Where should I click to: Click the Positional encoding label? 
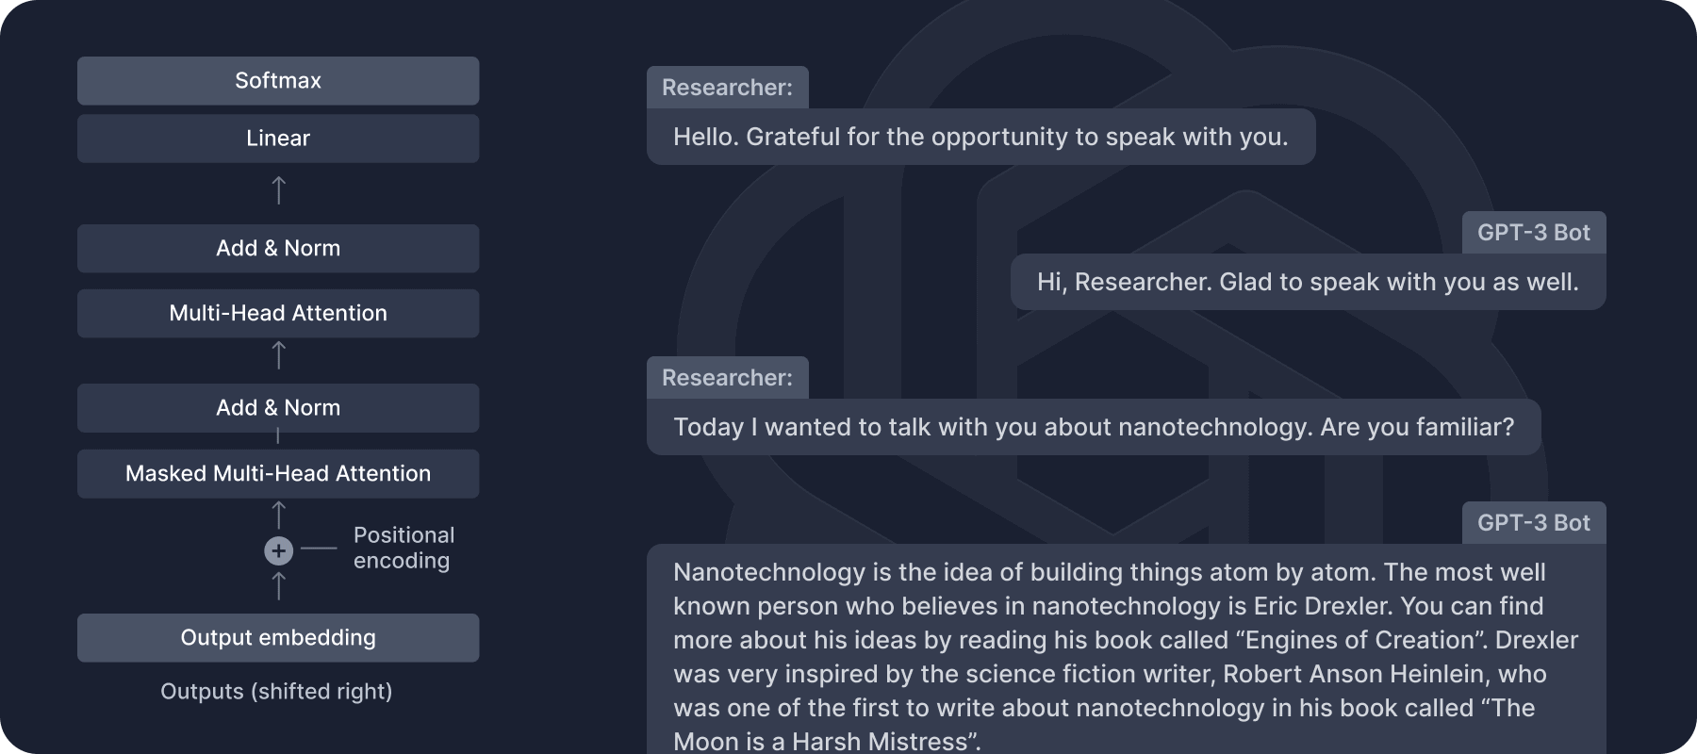(403, 548)
